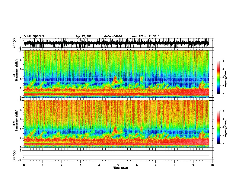Click the "6" kHz tick on ch.1 spectrogram
The height and width of the screenshot is (185, 239).
click(x=21, y=69)
